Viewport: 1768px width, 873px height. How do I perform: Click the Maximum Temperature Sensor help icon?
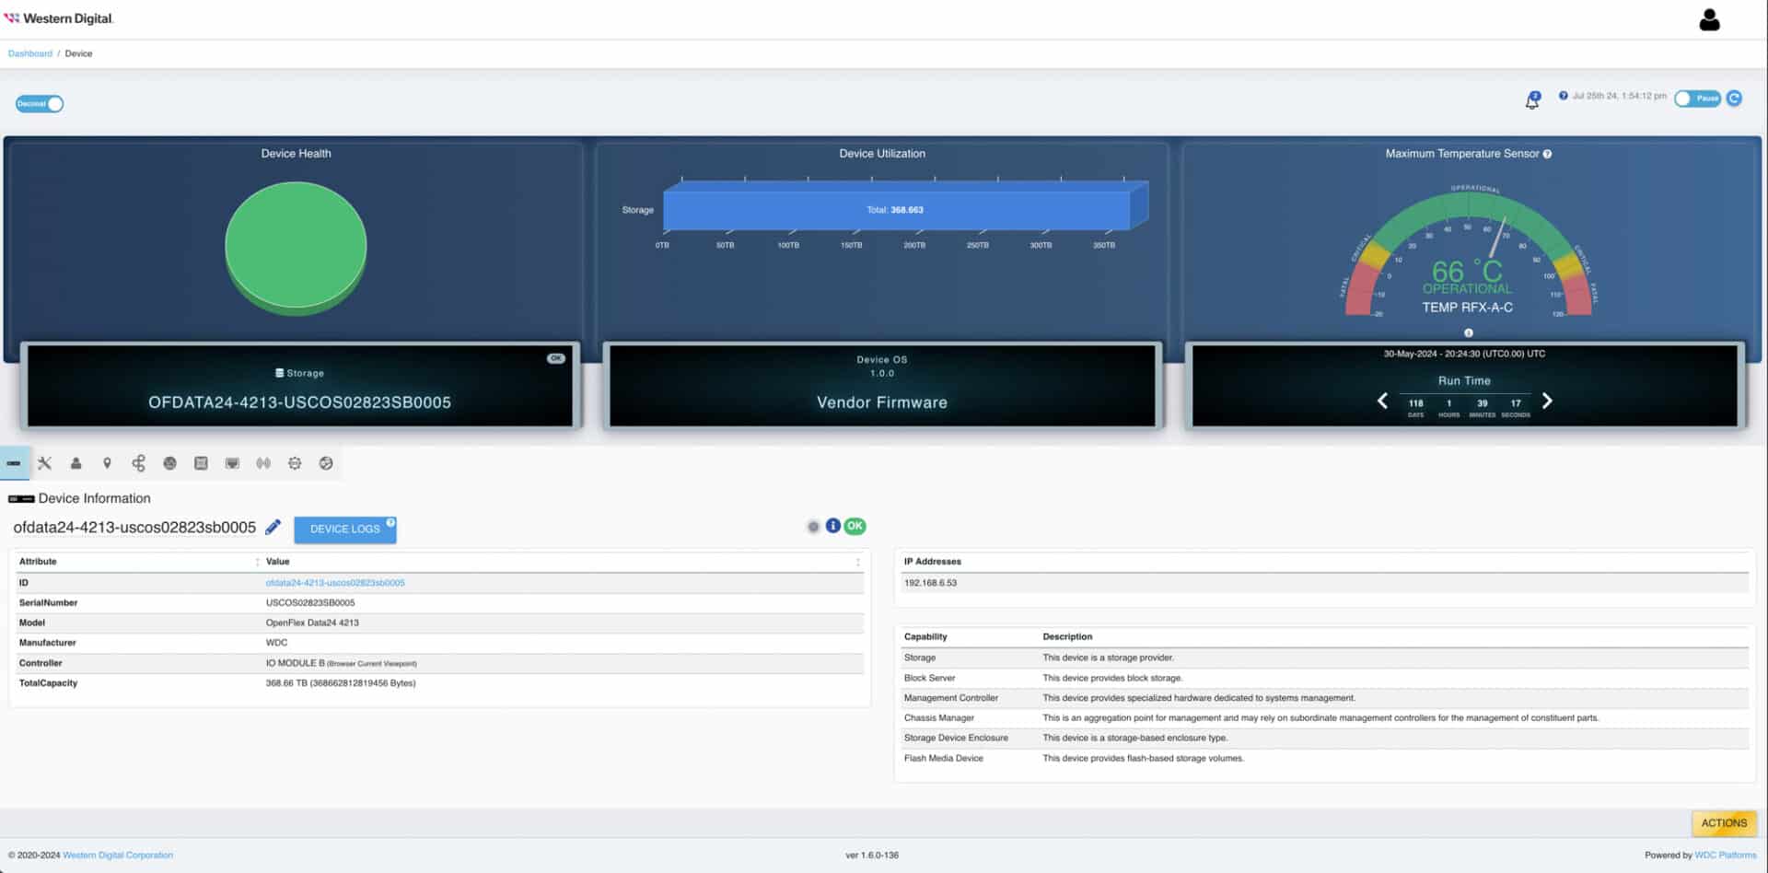1547,154
